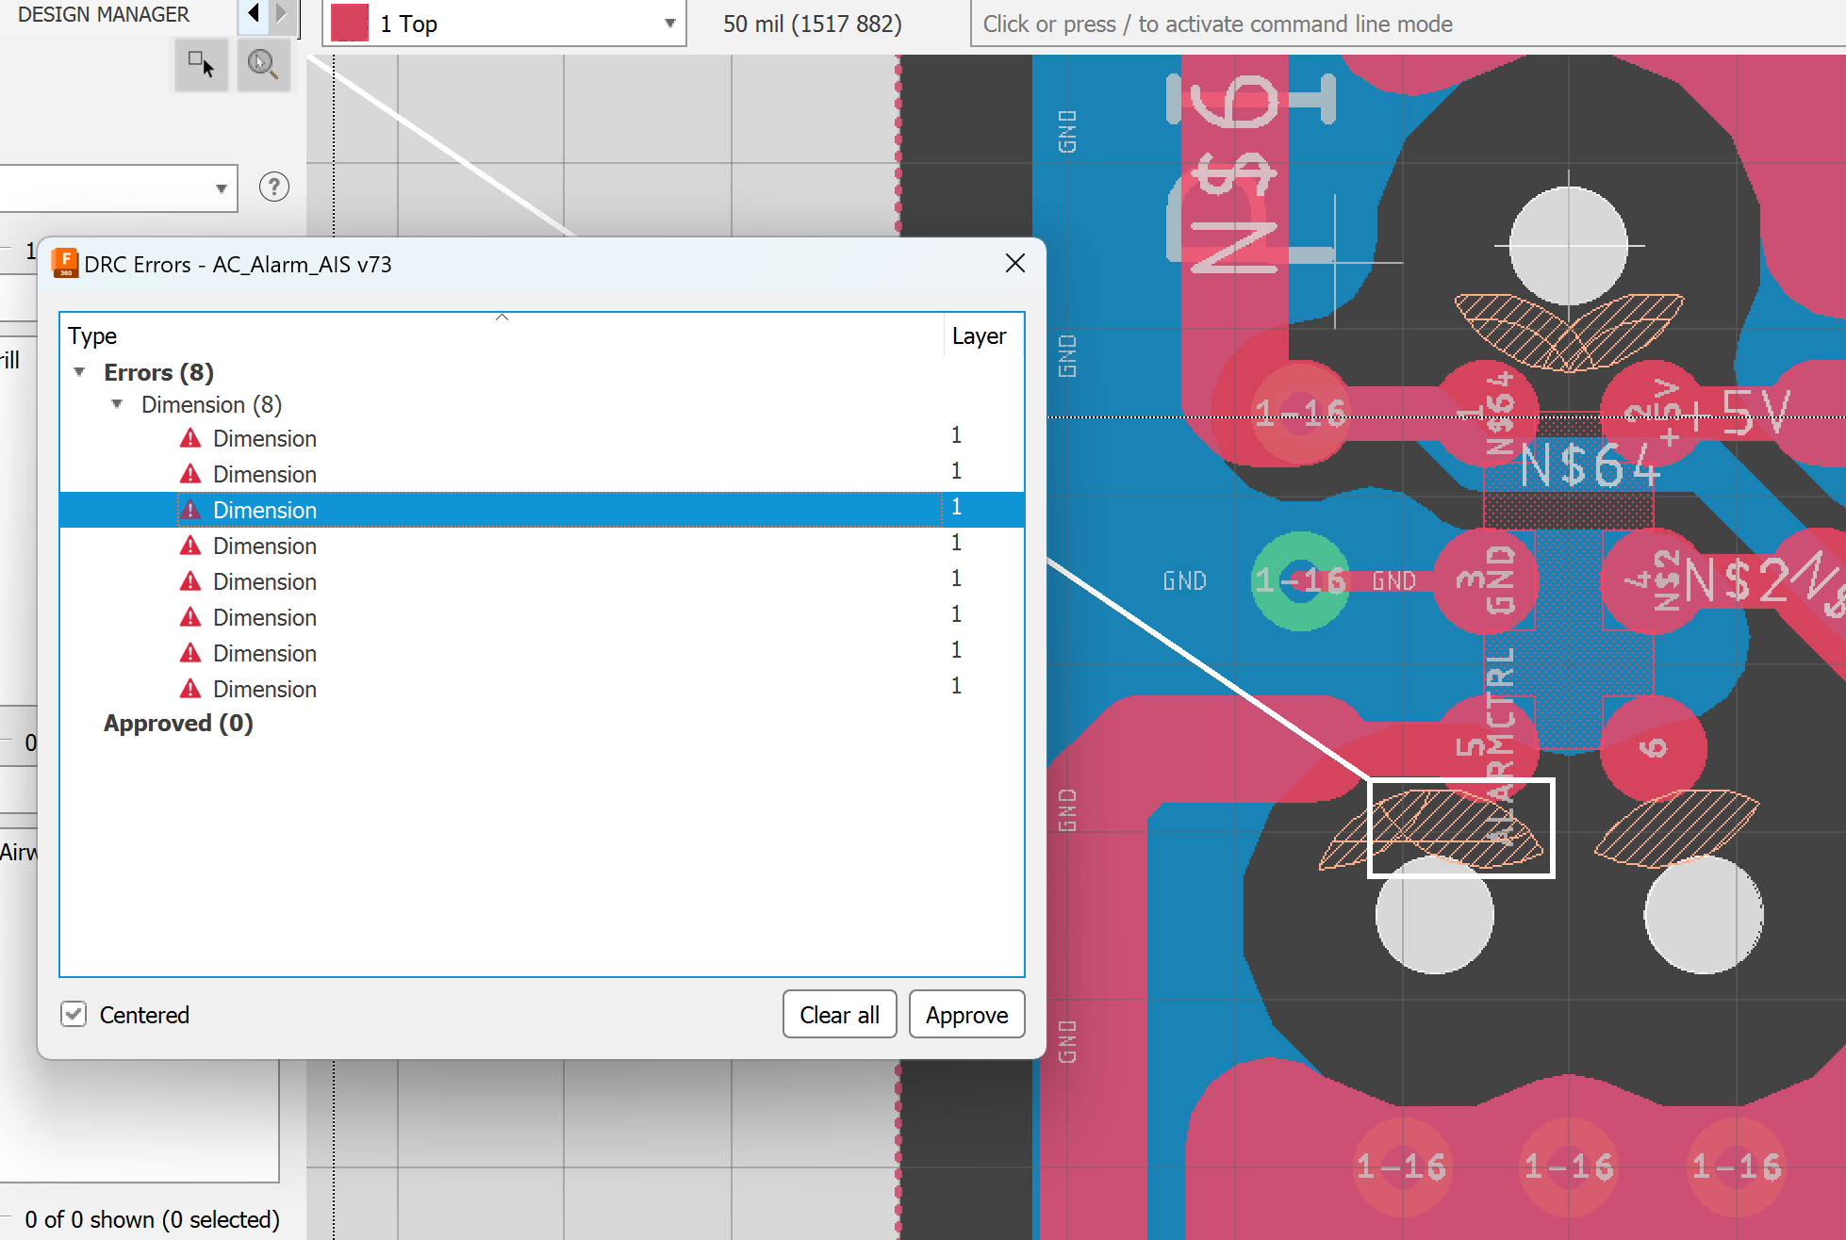
Task: Click the Help question mark icon
Action: click(273, 187)
